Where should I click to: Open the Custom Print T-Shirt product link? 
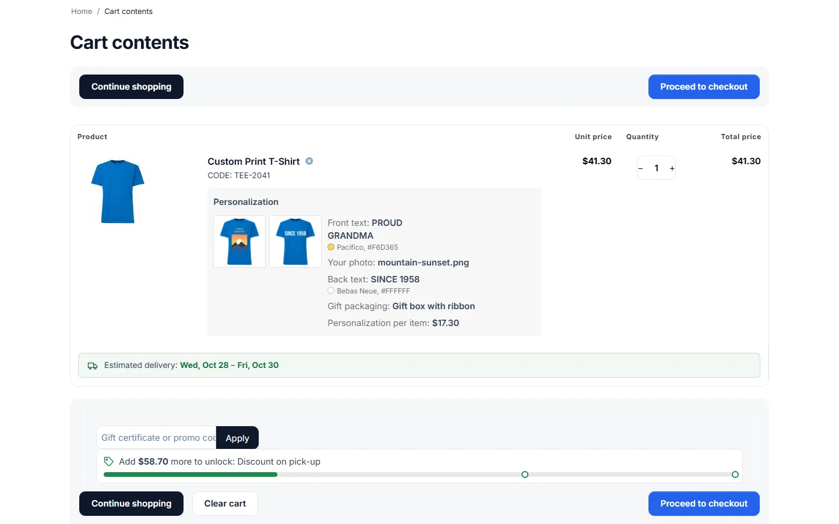click(x=253, y=161)
